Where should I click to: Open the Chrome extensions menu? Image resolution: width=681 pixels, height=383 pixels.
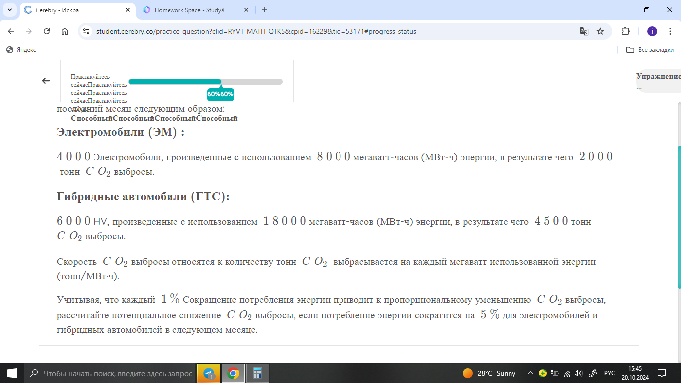[625, 31]
